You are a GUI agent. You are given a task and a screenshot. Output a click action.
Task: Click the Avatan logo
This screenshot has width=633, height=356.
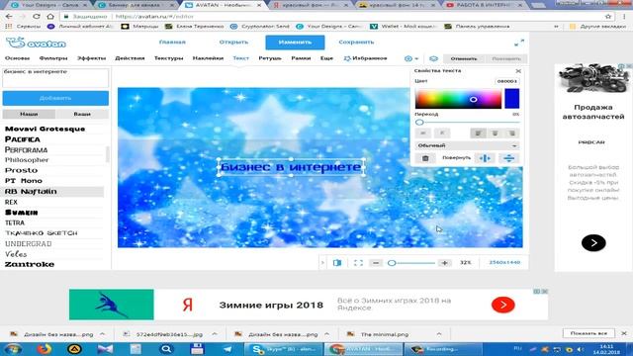point(36,43)
